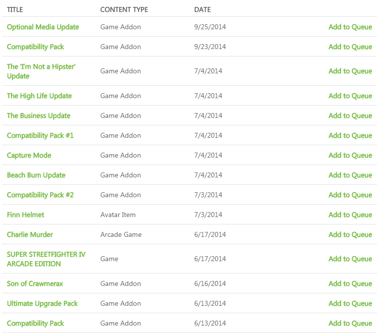Add The High Life Update to queue
Image resolution: width=380 pixels, height=333 pixels.
pos(350,96)
